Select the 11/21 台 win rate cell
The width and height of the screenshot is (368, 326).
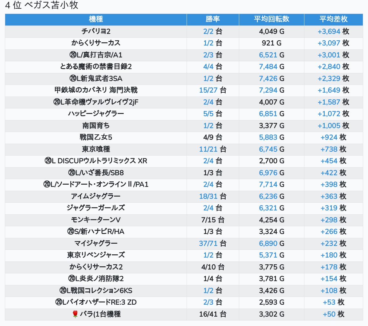[x=213, y=149]
